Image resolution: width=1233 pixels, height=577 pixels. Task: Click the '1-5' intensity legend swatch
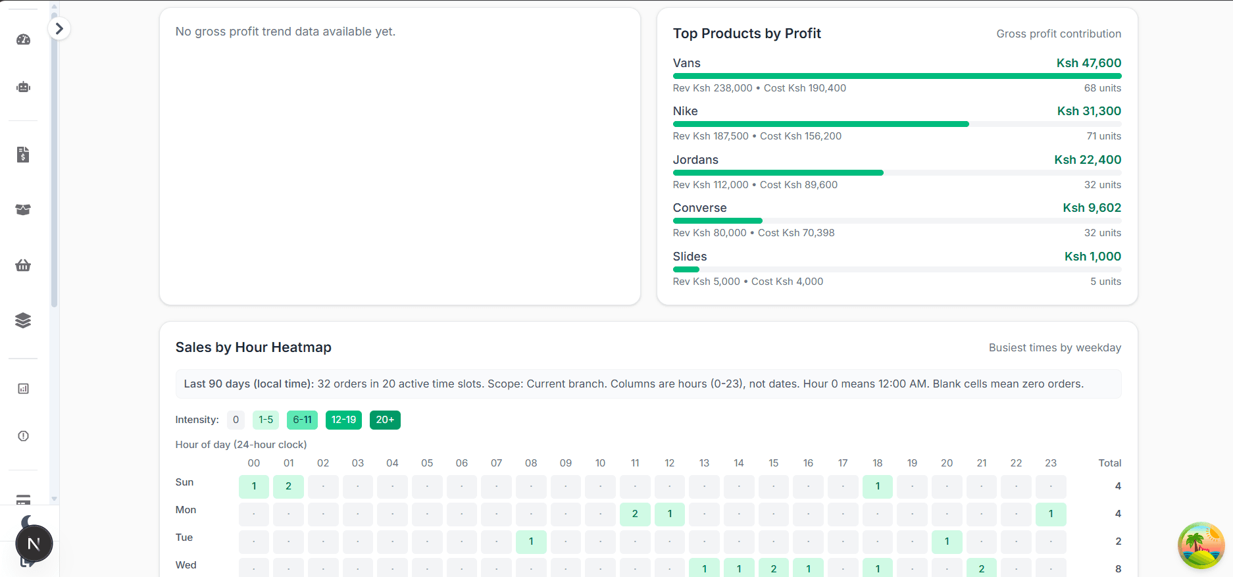point(266,420)
